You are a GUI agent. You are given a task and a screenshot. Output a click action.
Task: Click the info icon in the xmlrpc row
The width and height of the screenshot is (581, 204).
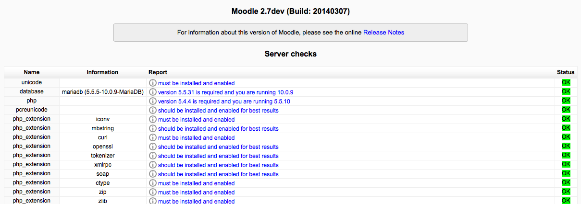153,165
